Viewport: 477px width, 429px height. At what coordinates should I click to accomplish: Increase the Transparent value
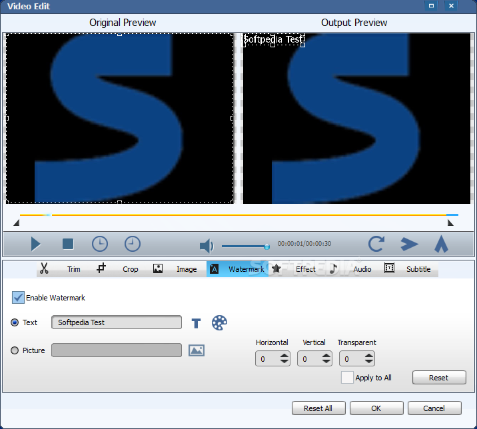(369, 355)
